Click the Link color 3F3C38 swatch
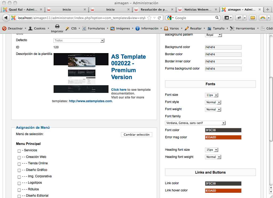273x198 pixels. click(223, 183)
